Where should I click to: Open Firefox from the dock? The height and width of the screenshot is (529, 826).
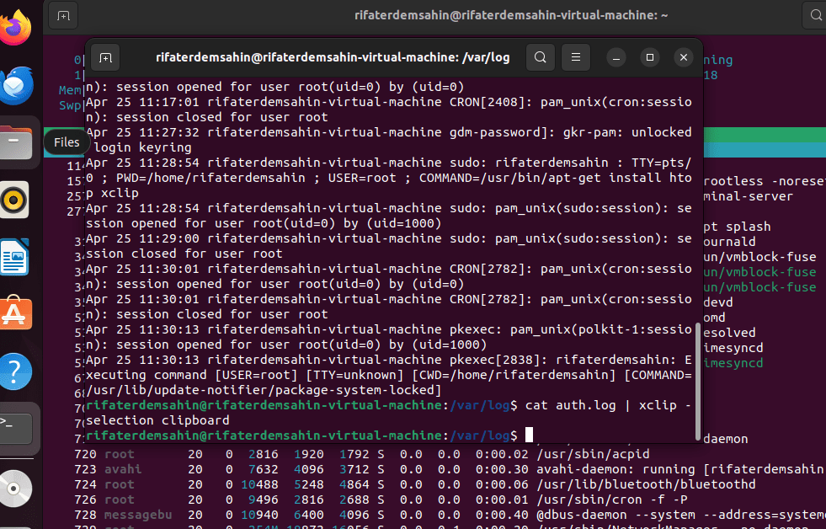point(15,28)
